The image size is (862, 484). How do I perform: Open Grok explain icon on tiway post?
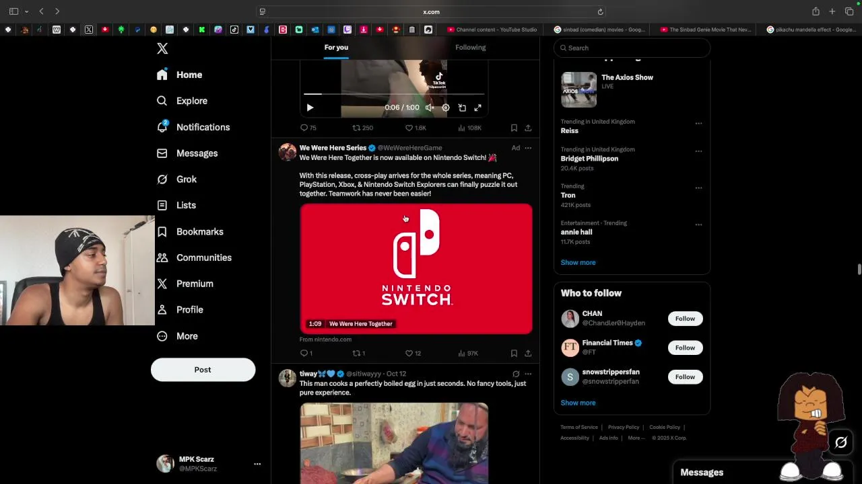pyautogui.click(x=516, y=374)
